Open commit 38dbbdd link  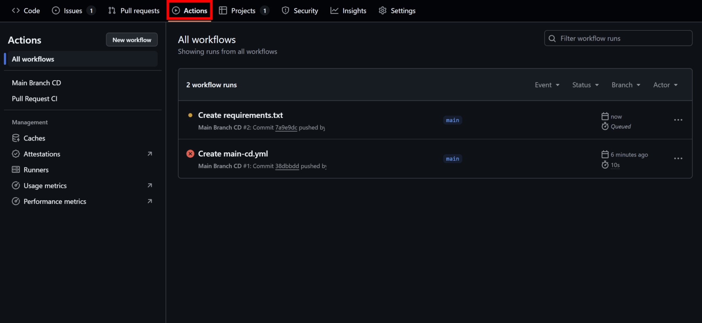click(x=287, y=166)
